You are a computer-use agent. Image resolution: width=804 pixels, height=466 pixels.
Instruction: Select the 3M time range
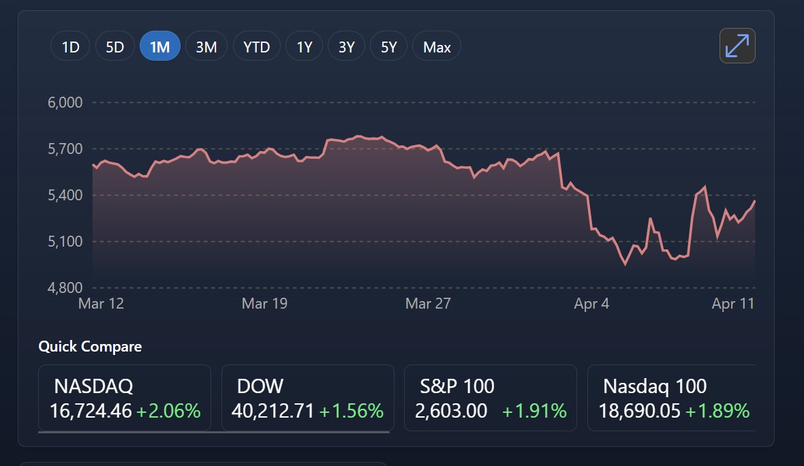pos(206,46)
